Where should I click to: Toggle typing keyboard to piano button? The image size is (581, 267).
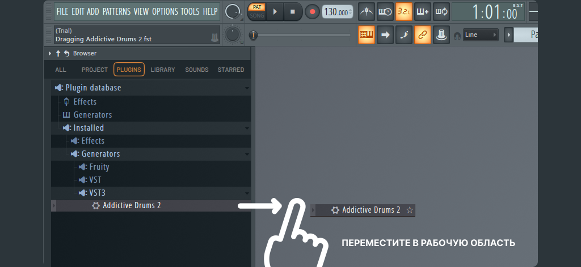367,35
